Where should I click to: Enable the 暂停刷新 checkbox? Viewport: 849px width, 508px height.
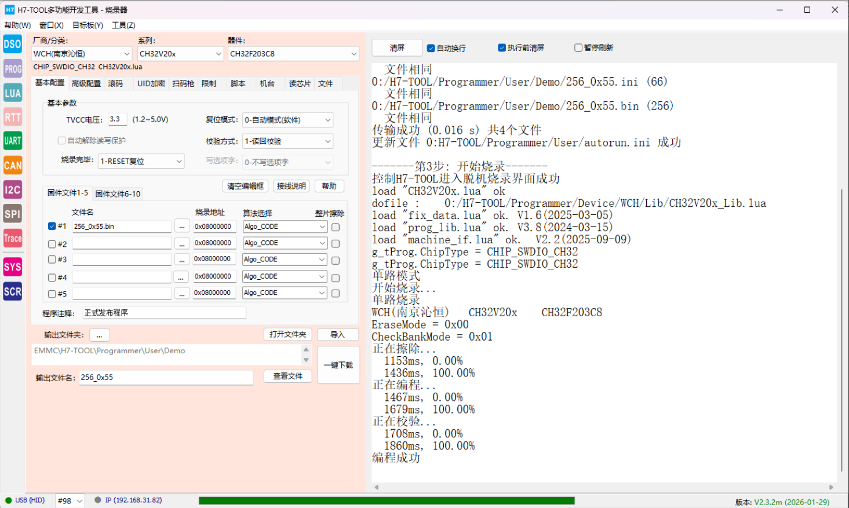pyautogui.click(x=578, y=47)
